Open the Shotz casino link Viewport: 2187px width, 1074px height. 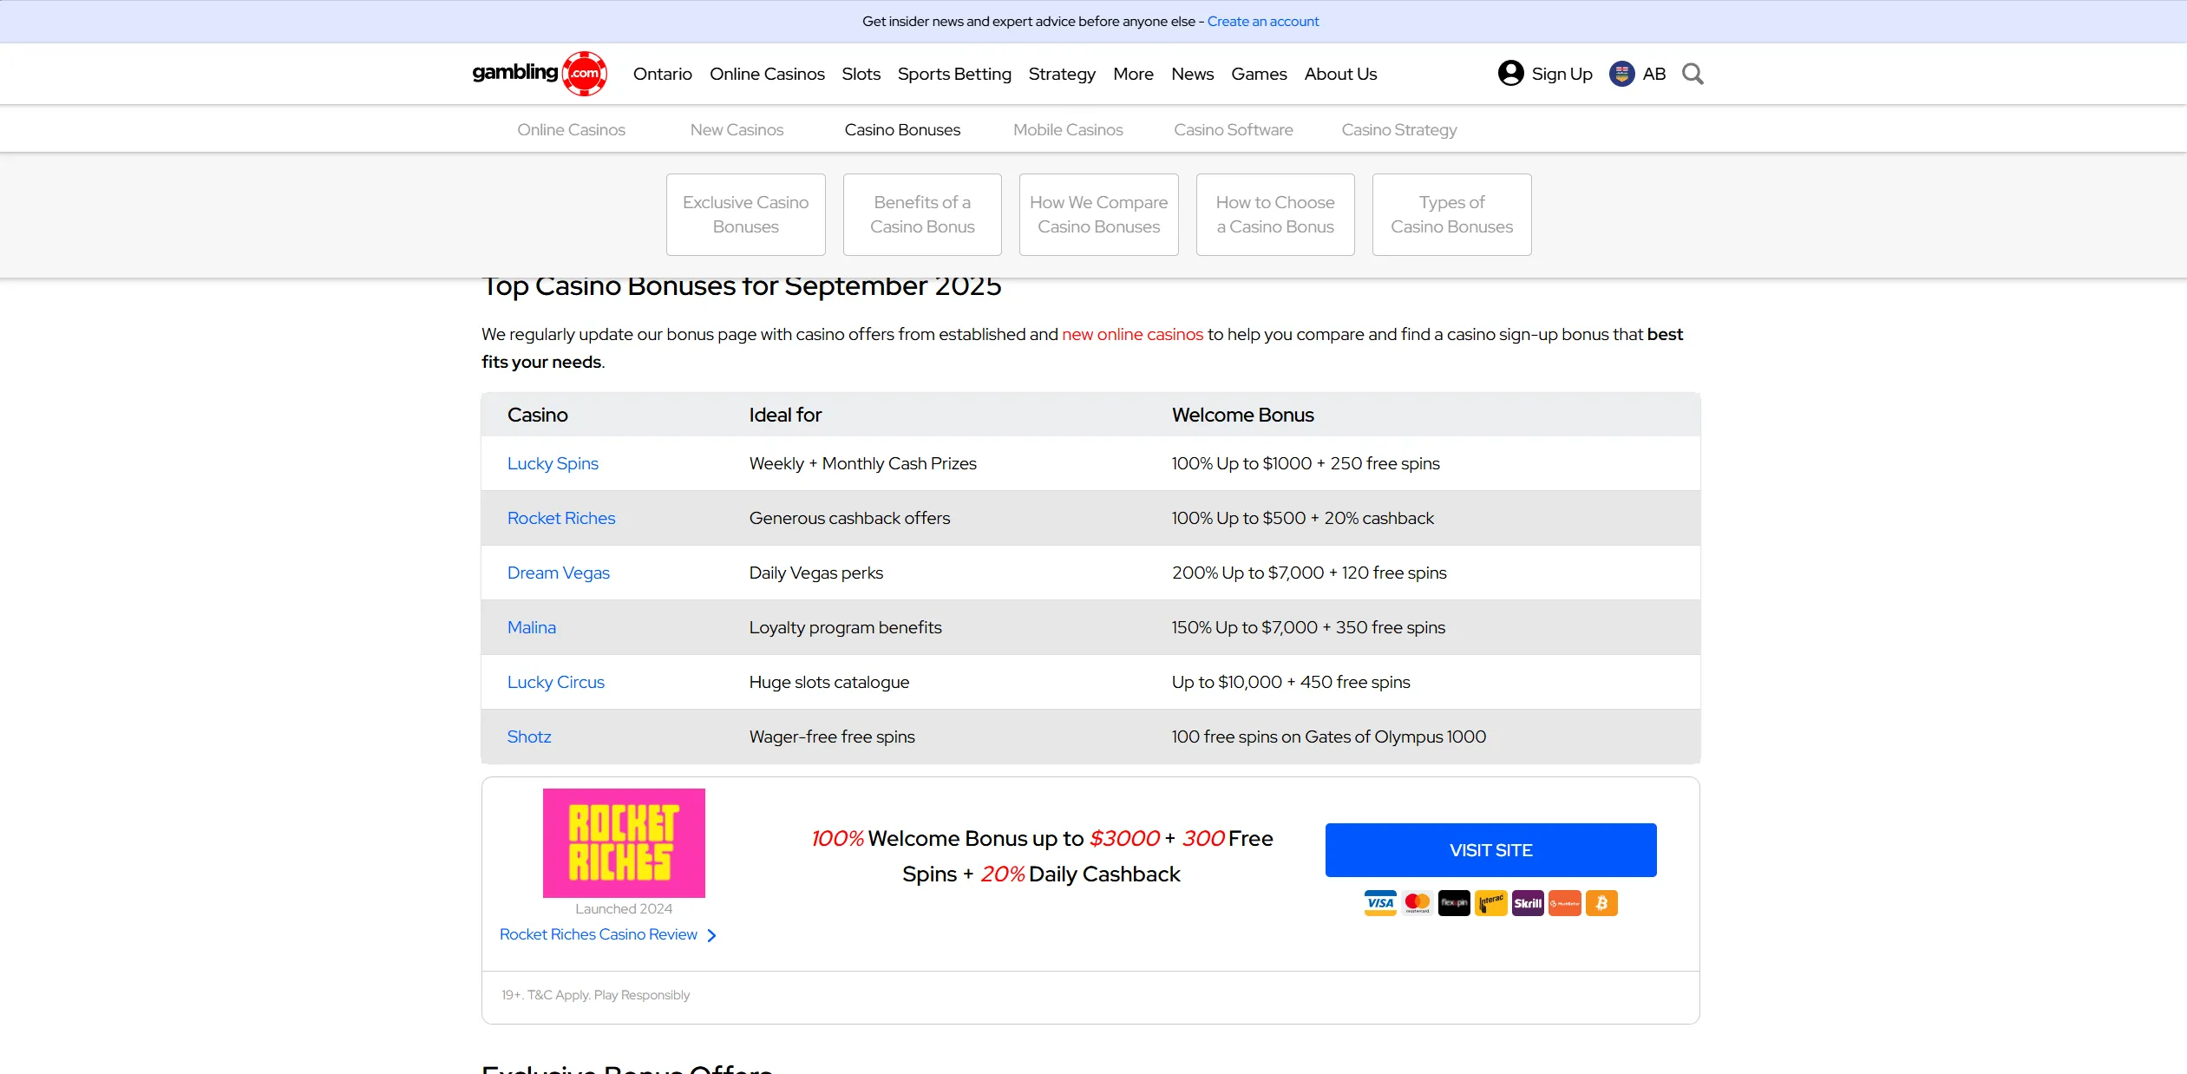pyautogui.click(x=529, y=737)
